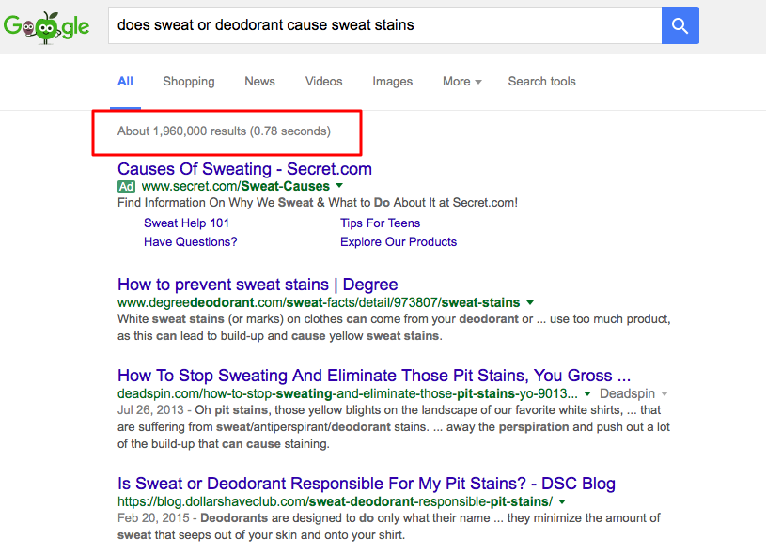The height and width of the screenshot is (554, 766).
Task: Open How to prevent sweat stains Degree result
Action: click(258, 285)
